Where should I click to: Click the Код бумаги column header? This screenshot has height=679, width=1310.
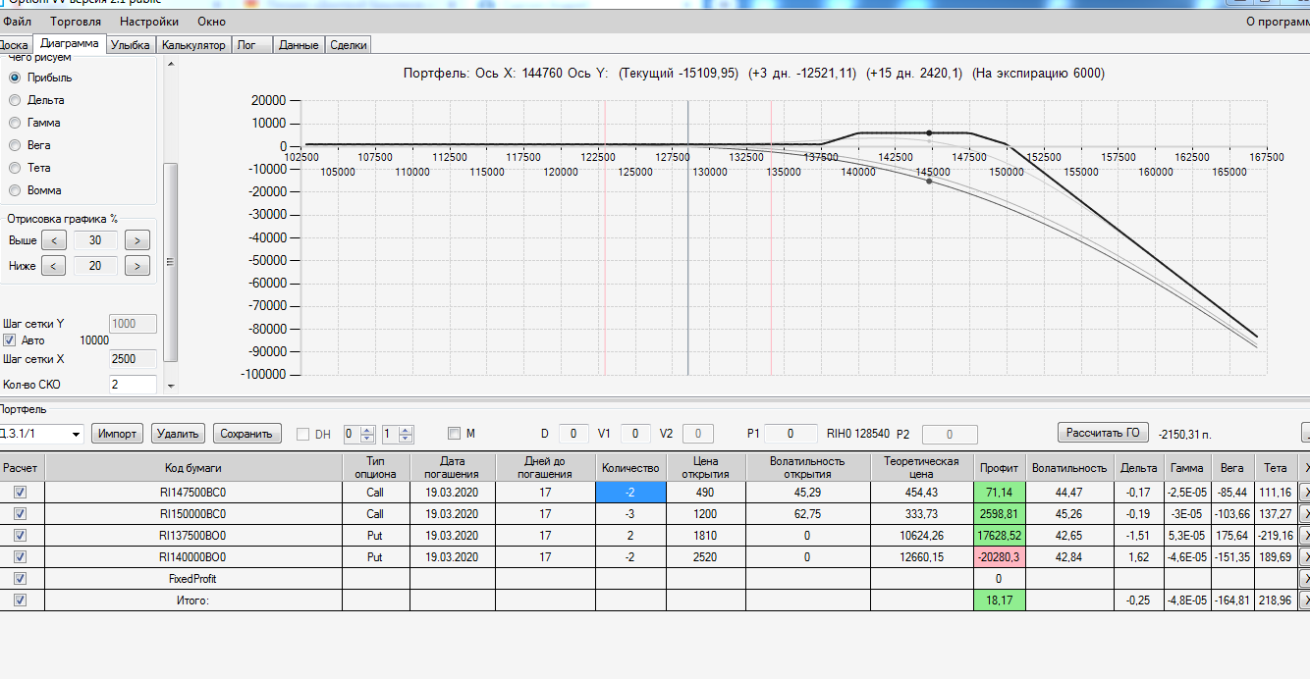[192, 467]
